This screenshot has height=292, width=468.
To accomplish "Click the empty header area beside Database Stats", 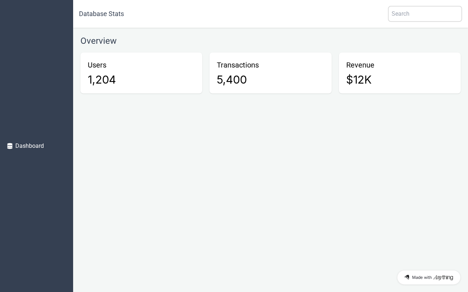I will click(256, 14).
